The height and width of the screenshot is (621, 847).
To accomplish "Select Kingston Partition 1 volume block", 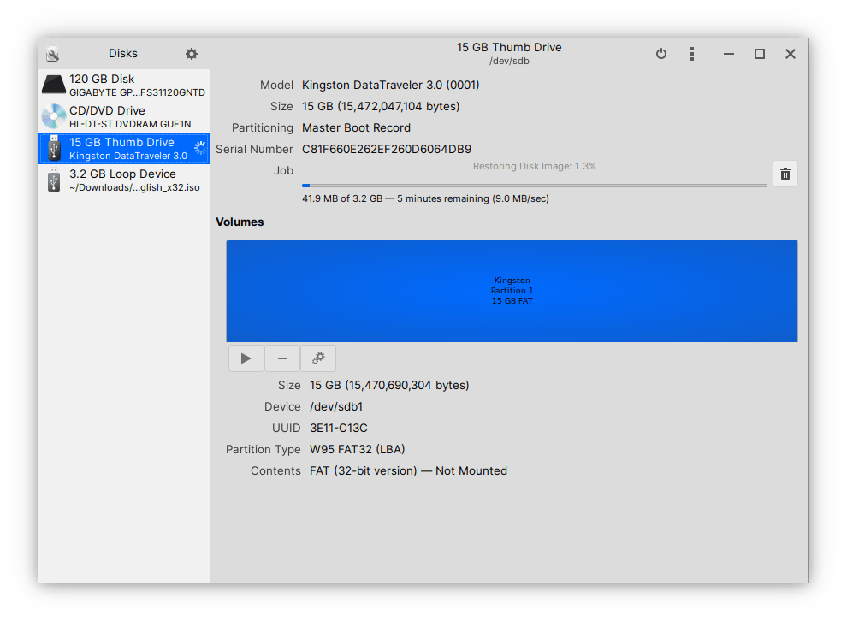I will [x=512, y=291].
